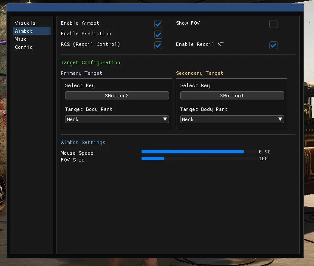
Task: Click the Primary Target dropdown arrow icon
Action: (165, 119)
